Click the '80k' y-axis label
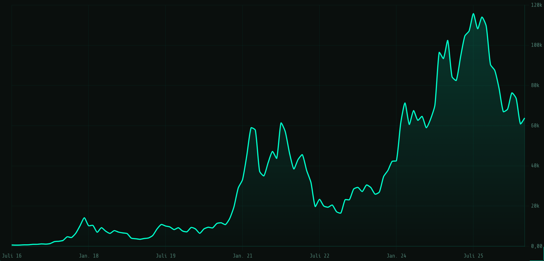The image size is (544, 261). [x=535, y=85]
